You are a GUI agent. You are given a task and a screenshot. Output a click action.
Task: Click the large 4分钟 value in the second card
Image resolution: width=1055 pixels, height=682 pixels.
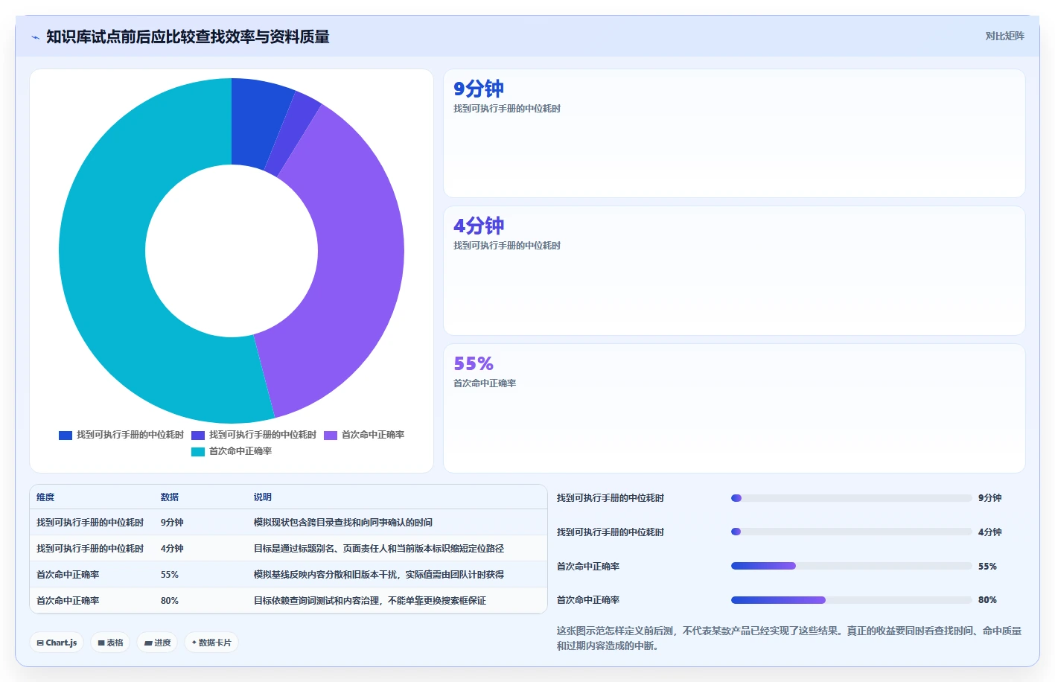479,226
